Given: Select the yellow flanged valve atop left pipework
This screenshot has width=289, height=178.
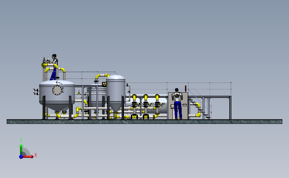Looking at the screenshot, I should tap(44, 65).
